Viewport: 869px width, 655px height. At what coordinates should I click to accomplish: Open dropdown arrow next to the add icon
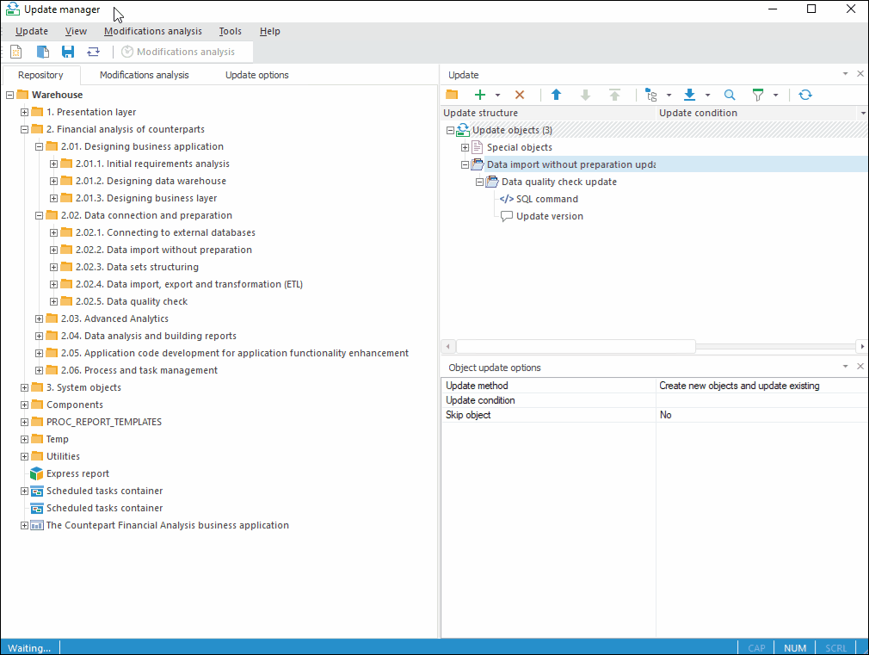pyautogui.click(x=497, y=96)
